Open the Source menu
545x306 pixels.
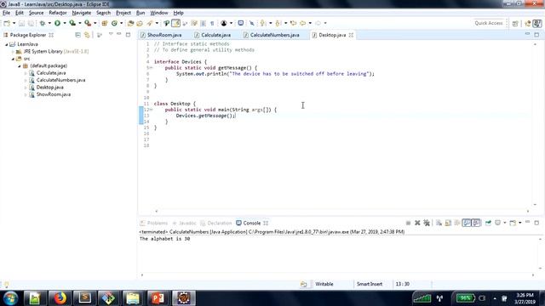pos(36,13)
